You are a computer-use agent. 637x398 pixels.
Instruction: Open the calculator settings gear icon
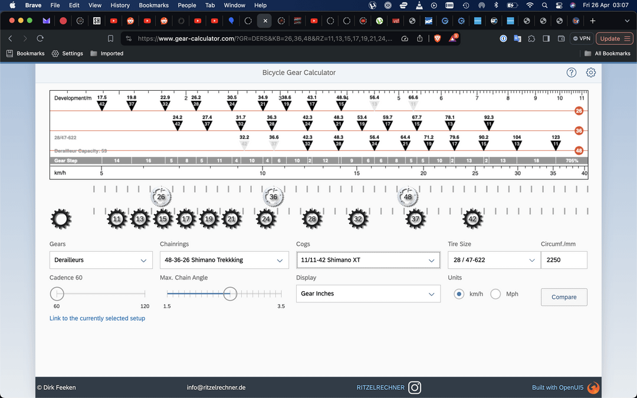590,73
